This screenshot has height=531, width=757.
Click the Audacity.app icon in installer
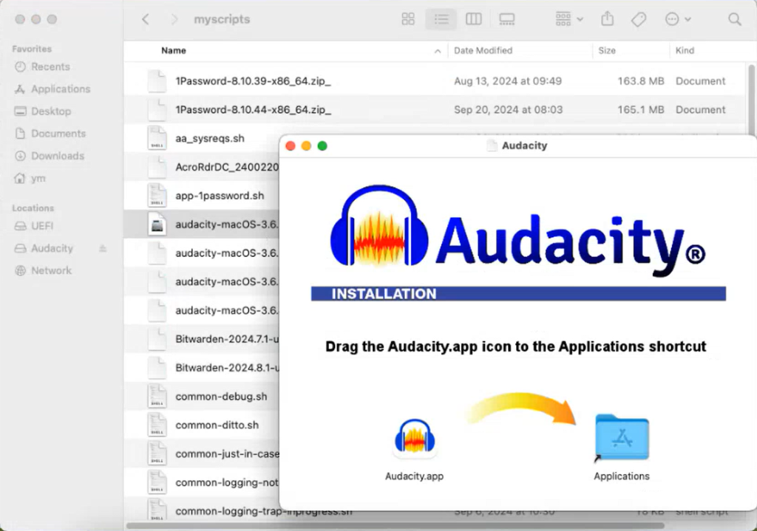414,438
